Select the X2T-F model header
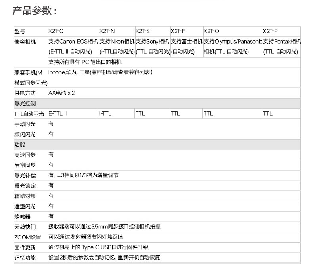Image resolution: width=313 pixels, height=264 pixels. (187, 31)
